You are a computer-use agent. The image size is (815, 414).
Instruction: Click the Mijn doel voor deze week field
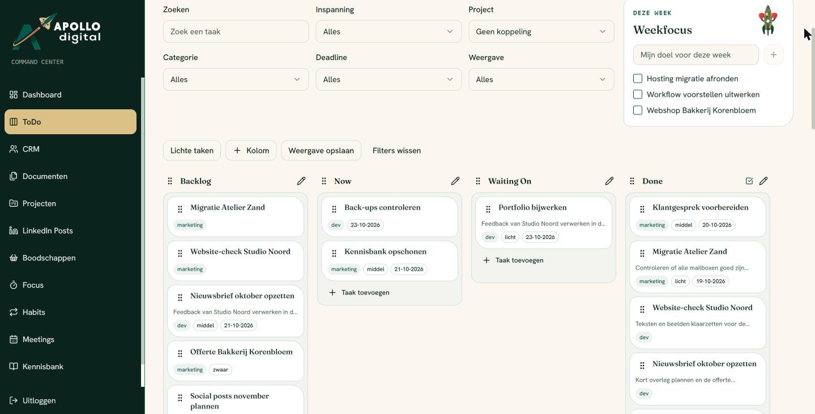pos(695,55)
